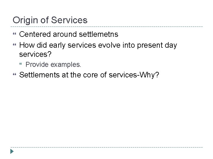Click sub-bullet marker beside 'Provide examples.'
This screenshot has height=159, width=213.
coord(21,64)
